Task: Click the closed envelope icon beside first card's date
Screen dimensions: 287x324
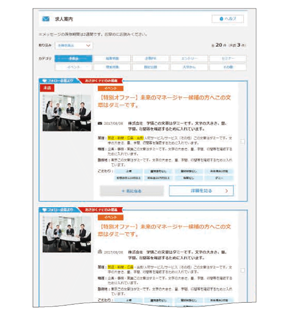Action: (x=100, y=123)
